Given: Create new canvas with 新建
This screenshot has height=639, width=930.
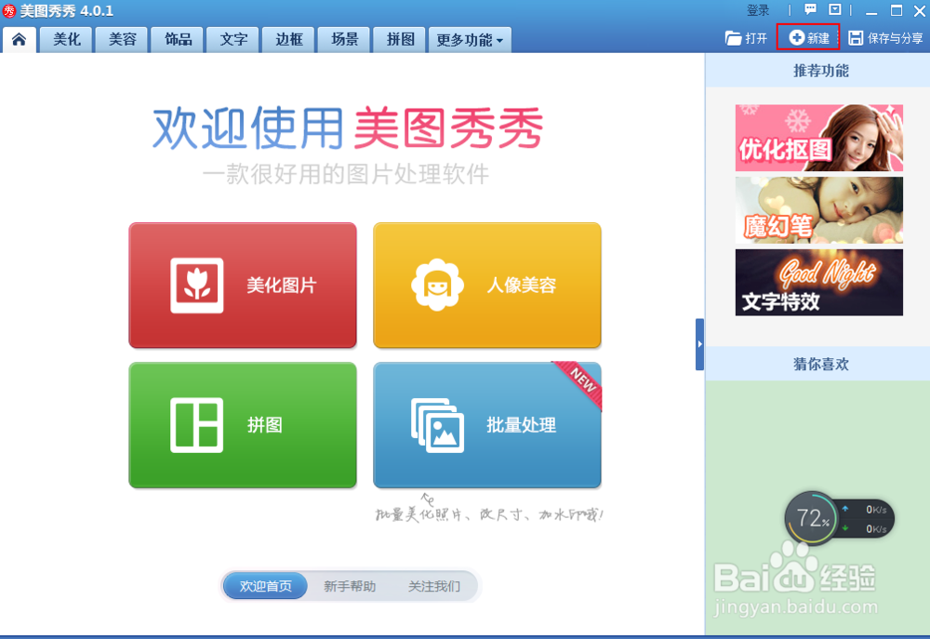Looking at the screenshot, I should click(808, 38).
